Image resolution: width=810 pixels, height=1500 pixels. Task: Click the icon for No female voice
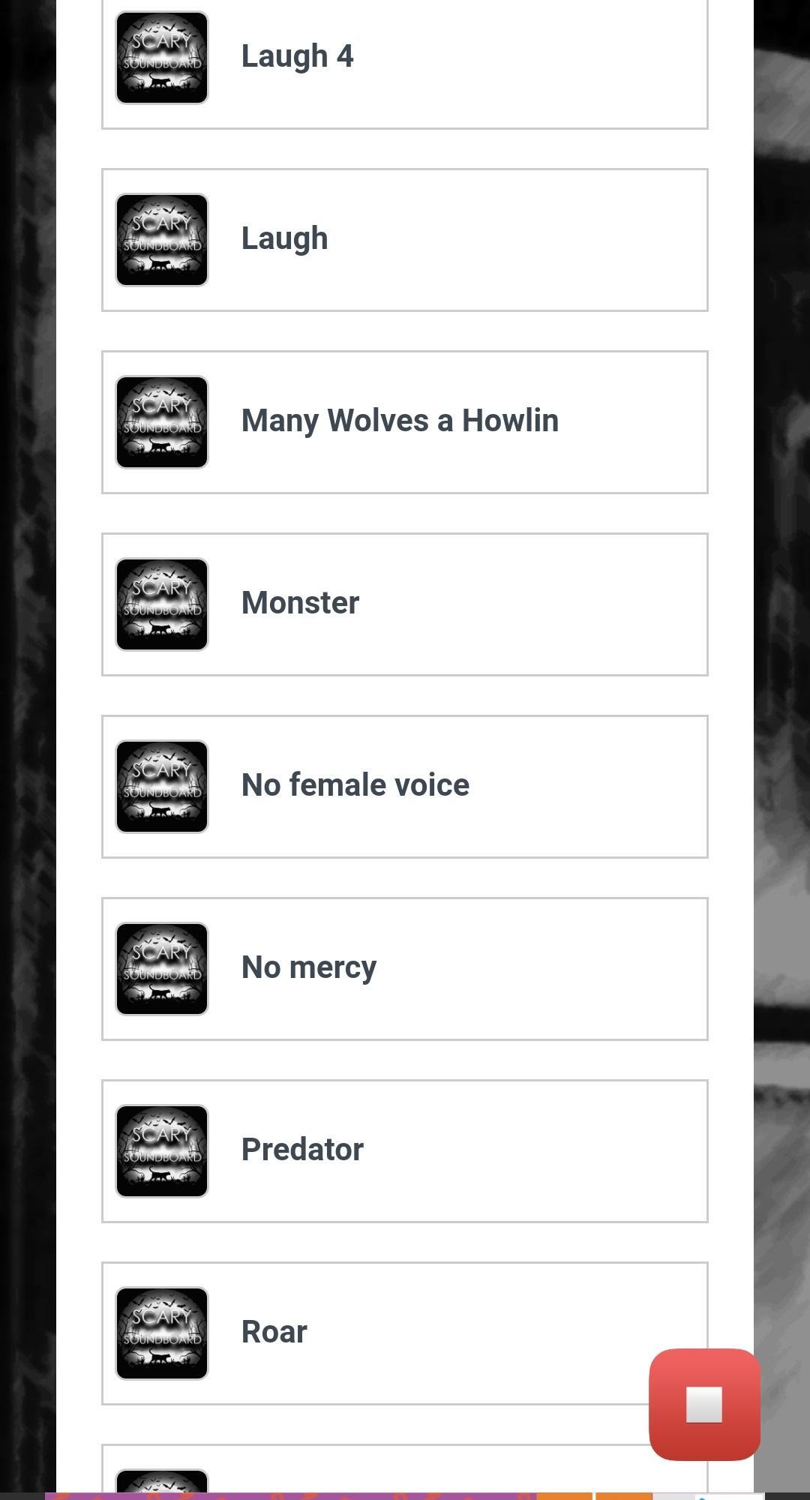click(162, 787)
